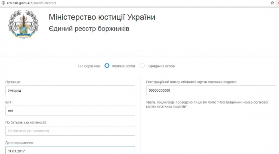Screen dimensions: 279x154
Task: Click the Міністерство юстиції України heading
Action: click(102, 17)
